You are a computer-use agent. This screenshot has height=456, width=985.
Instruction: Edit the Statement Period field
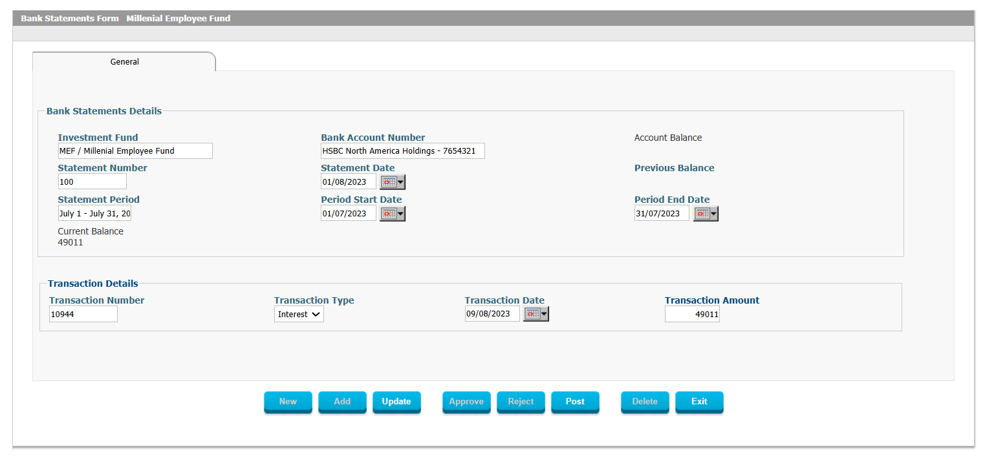[94, 214]
